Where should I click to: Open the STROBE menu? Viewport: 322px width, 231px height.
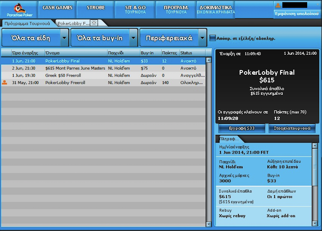(96, 10)
